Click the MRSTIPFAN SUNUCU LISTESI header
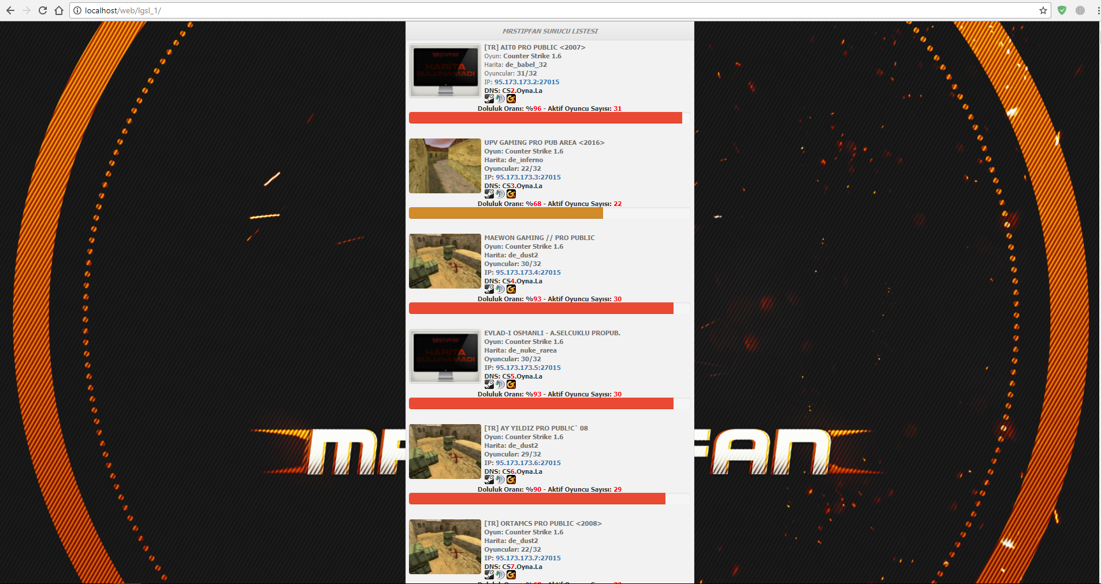This screenshot has height=584, width=1101. 550,31
